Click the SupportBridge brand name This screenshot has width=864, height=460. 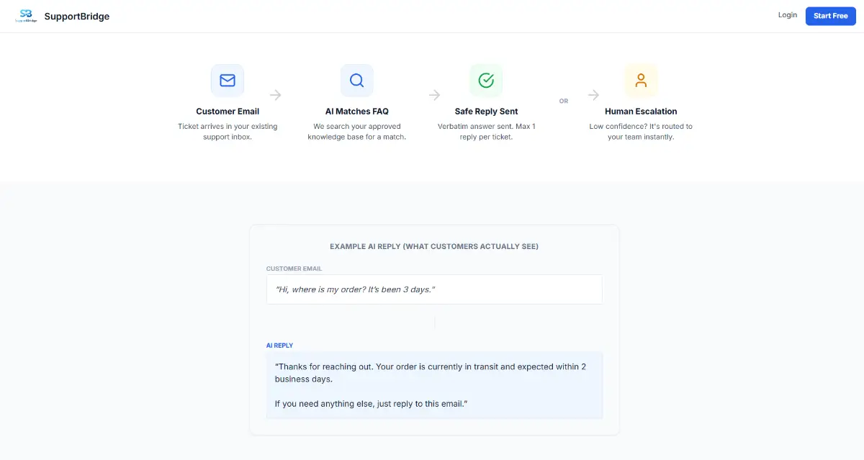tap(77, 16)
